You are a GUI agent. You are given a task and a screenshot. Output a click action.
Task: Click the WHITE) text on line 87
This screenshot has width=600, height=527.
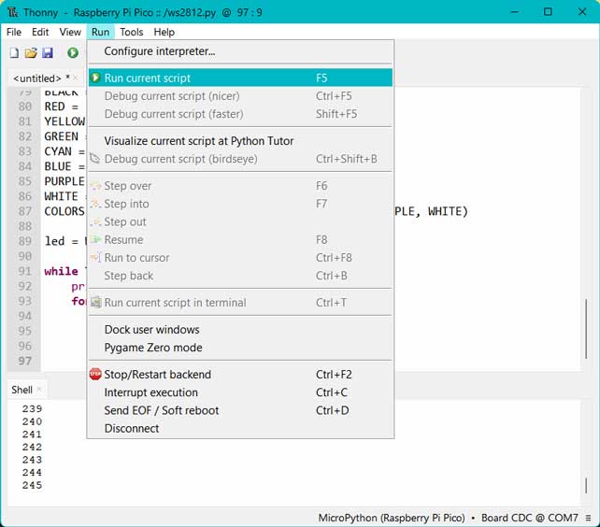(448, 211)
